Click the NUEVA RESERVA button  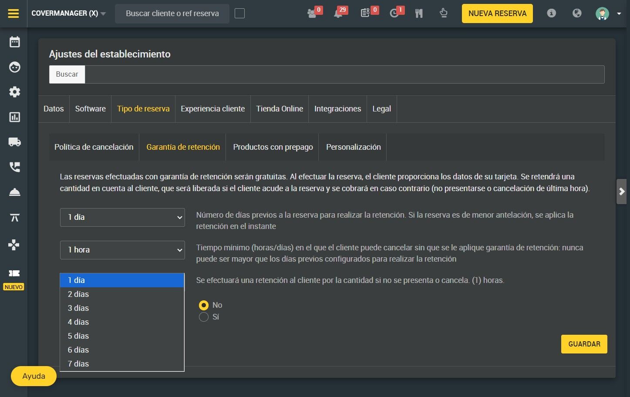point(497,13)
